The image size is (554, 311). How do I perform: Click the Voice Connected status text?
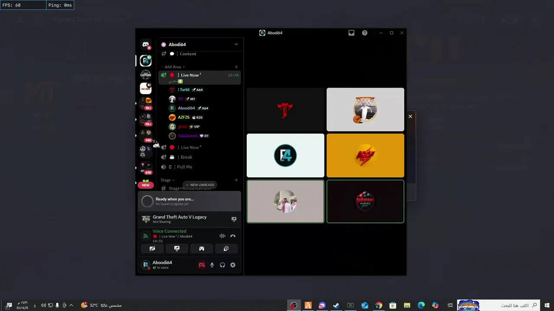(169, 231)
